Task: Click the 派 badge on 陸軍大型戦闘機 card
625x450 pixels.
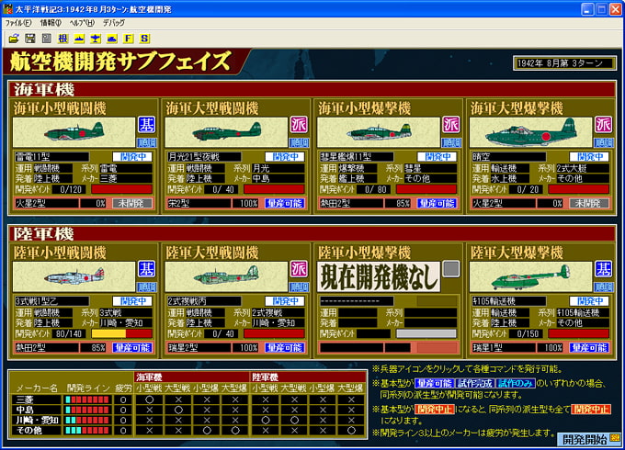Action: [299, 269]
